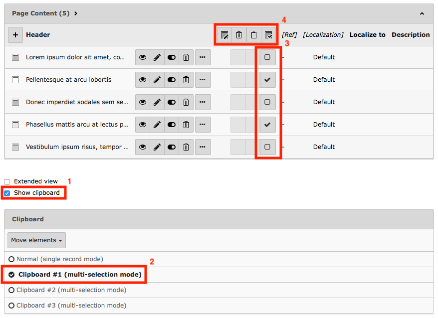The height and width of the screenshot is (318, 438).
Task: Open more options for Phasellus mattis row
Action: (x=203, y=125)
